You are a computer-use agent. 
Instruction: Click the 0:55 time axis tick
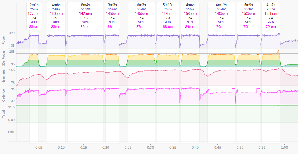(262, 147)
